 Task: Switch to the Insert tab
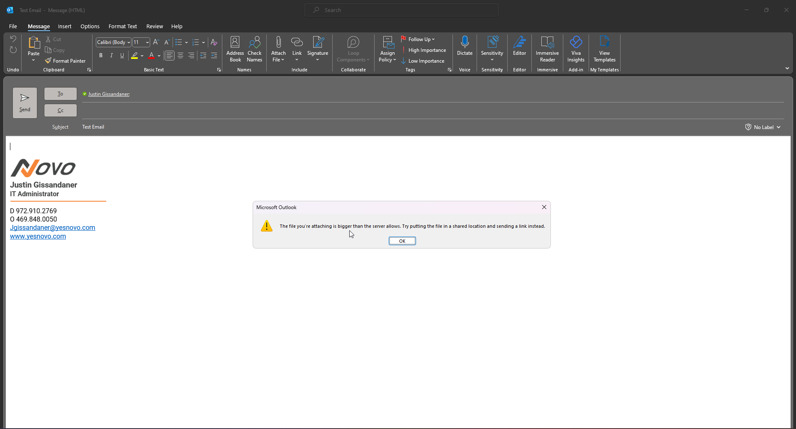pos(65,26)
